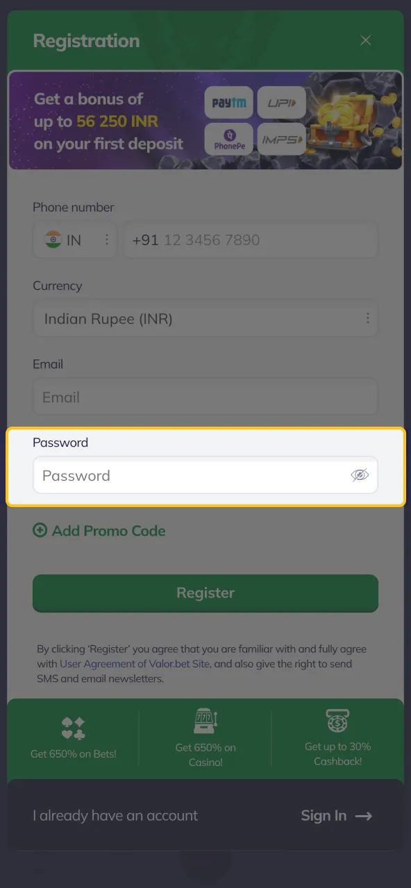This screenshot has width=411, height=888.
Task: Click the Sign In option
Action: click(324, 816)
